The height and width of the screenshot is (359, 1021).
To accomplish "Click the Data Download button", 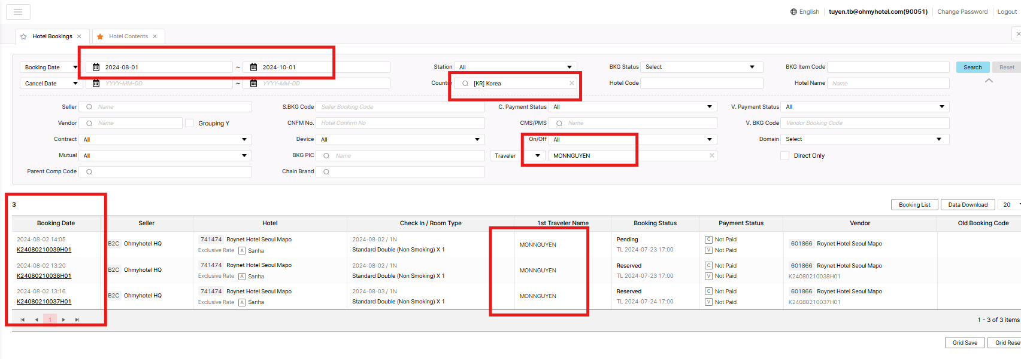I will point(968,204).
